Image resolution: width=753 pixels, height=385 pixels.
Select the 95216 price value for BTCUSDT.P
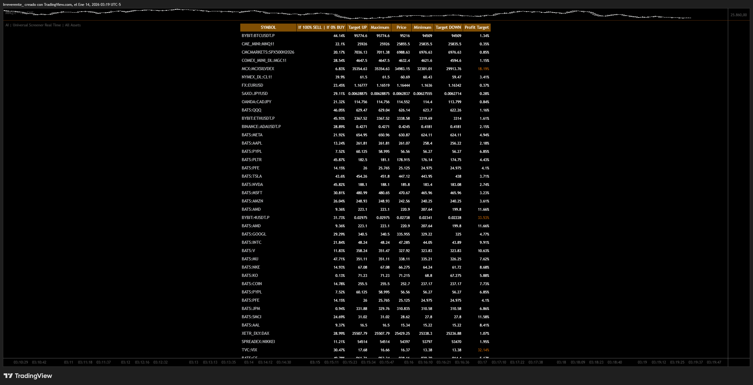405,36
